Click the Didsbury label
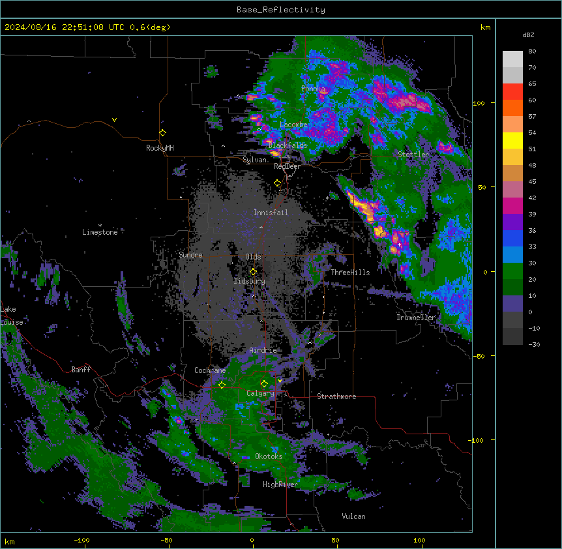The height and width of the screenshot is (549, 562). [x=250, y=281]
